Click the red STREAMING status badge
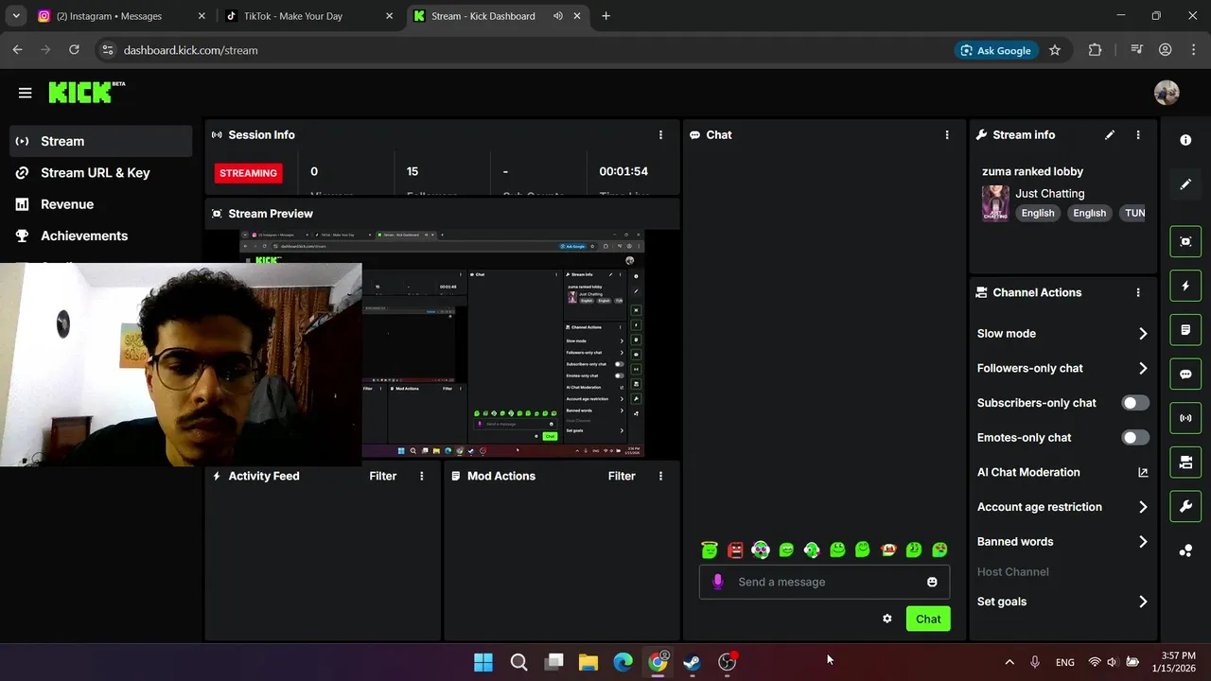This screenshot has width=1211, height=681. (x=249, y=173)
